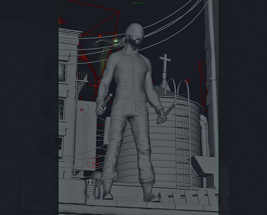Viewport: 267px width, 215px height.
Task: Click the green glowing light behind the character's head
Action: (x=116, y=40)
